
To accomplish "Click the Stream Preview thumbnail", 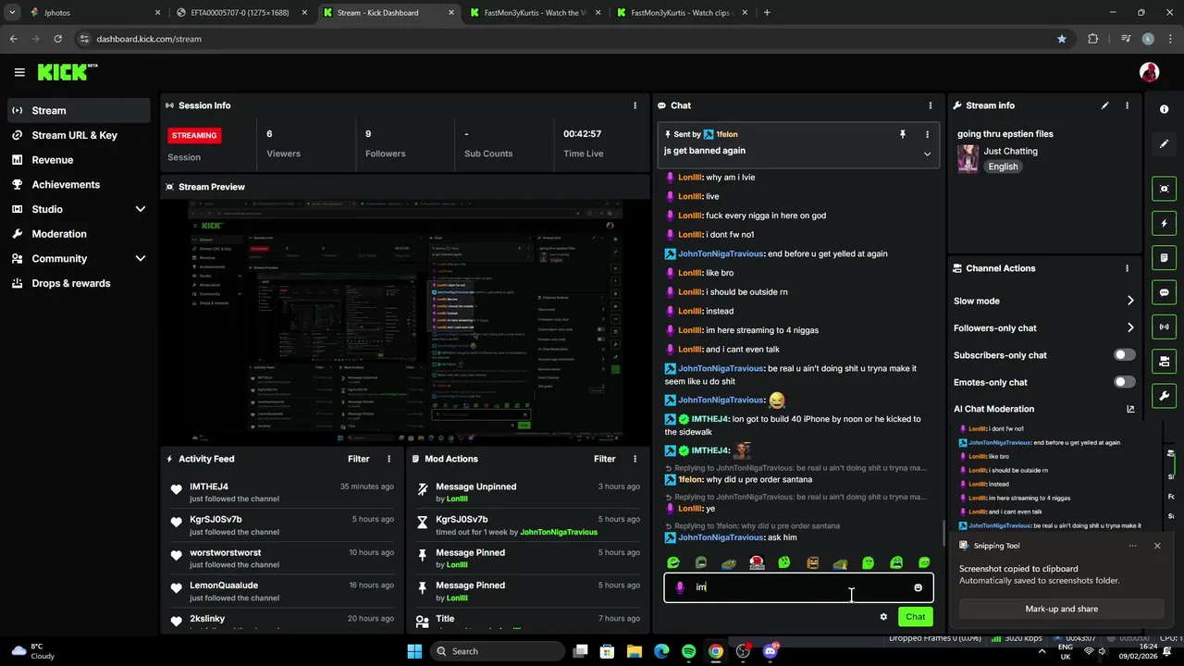I will 404,322.
